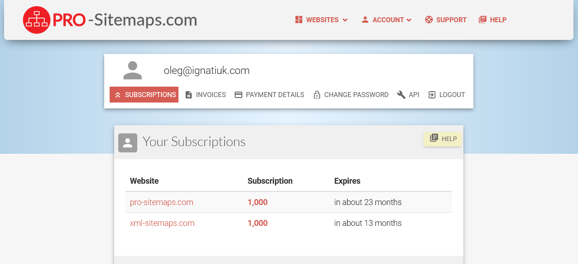Image resolution: width=578 pixels, height=264 pixels.
Task: Open the pro-sitemaps.com website link
Action: (161, 202)
